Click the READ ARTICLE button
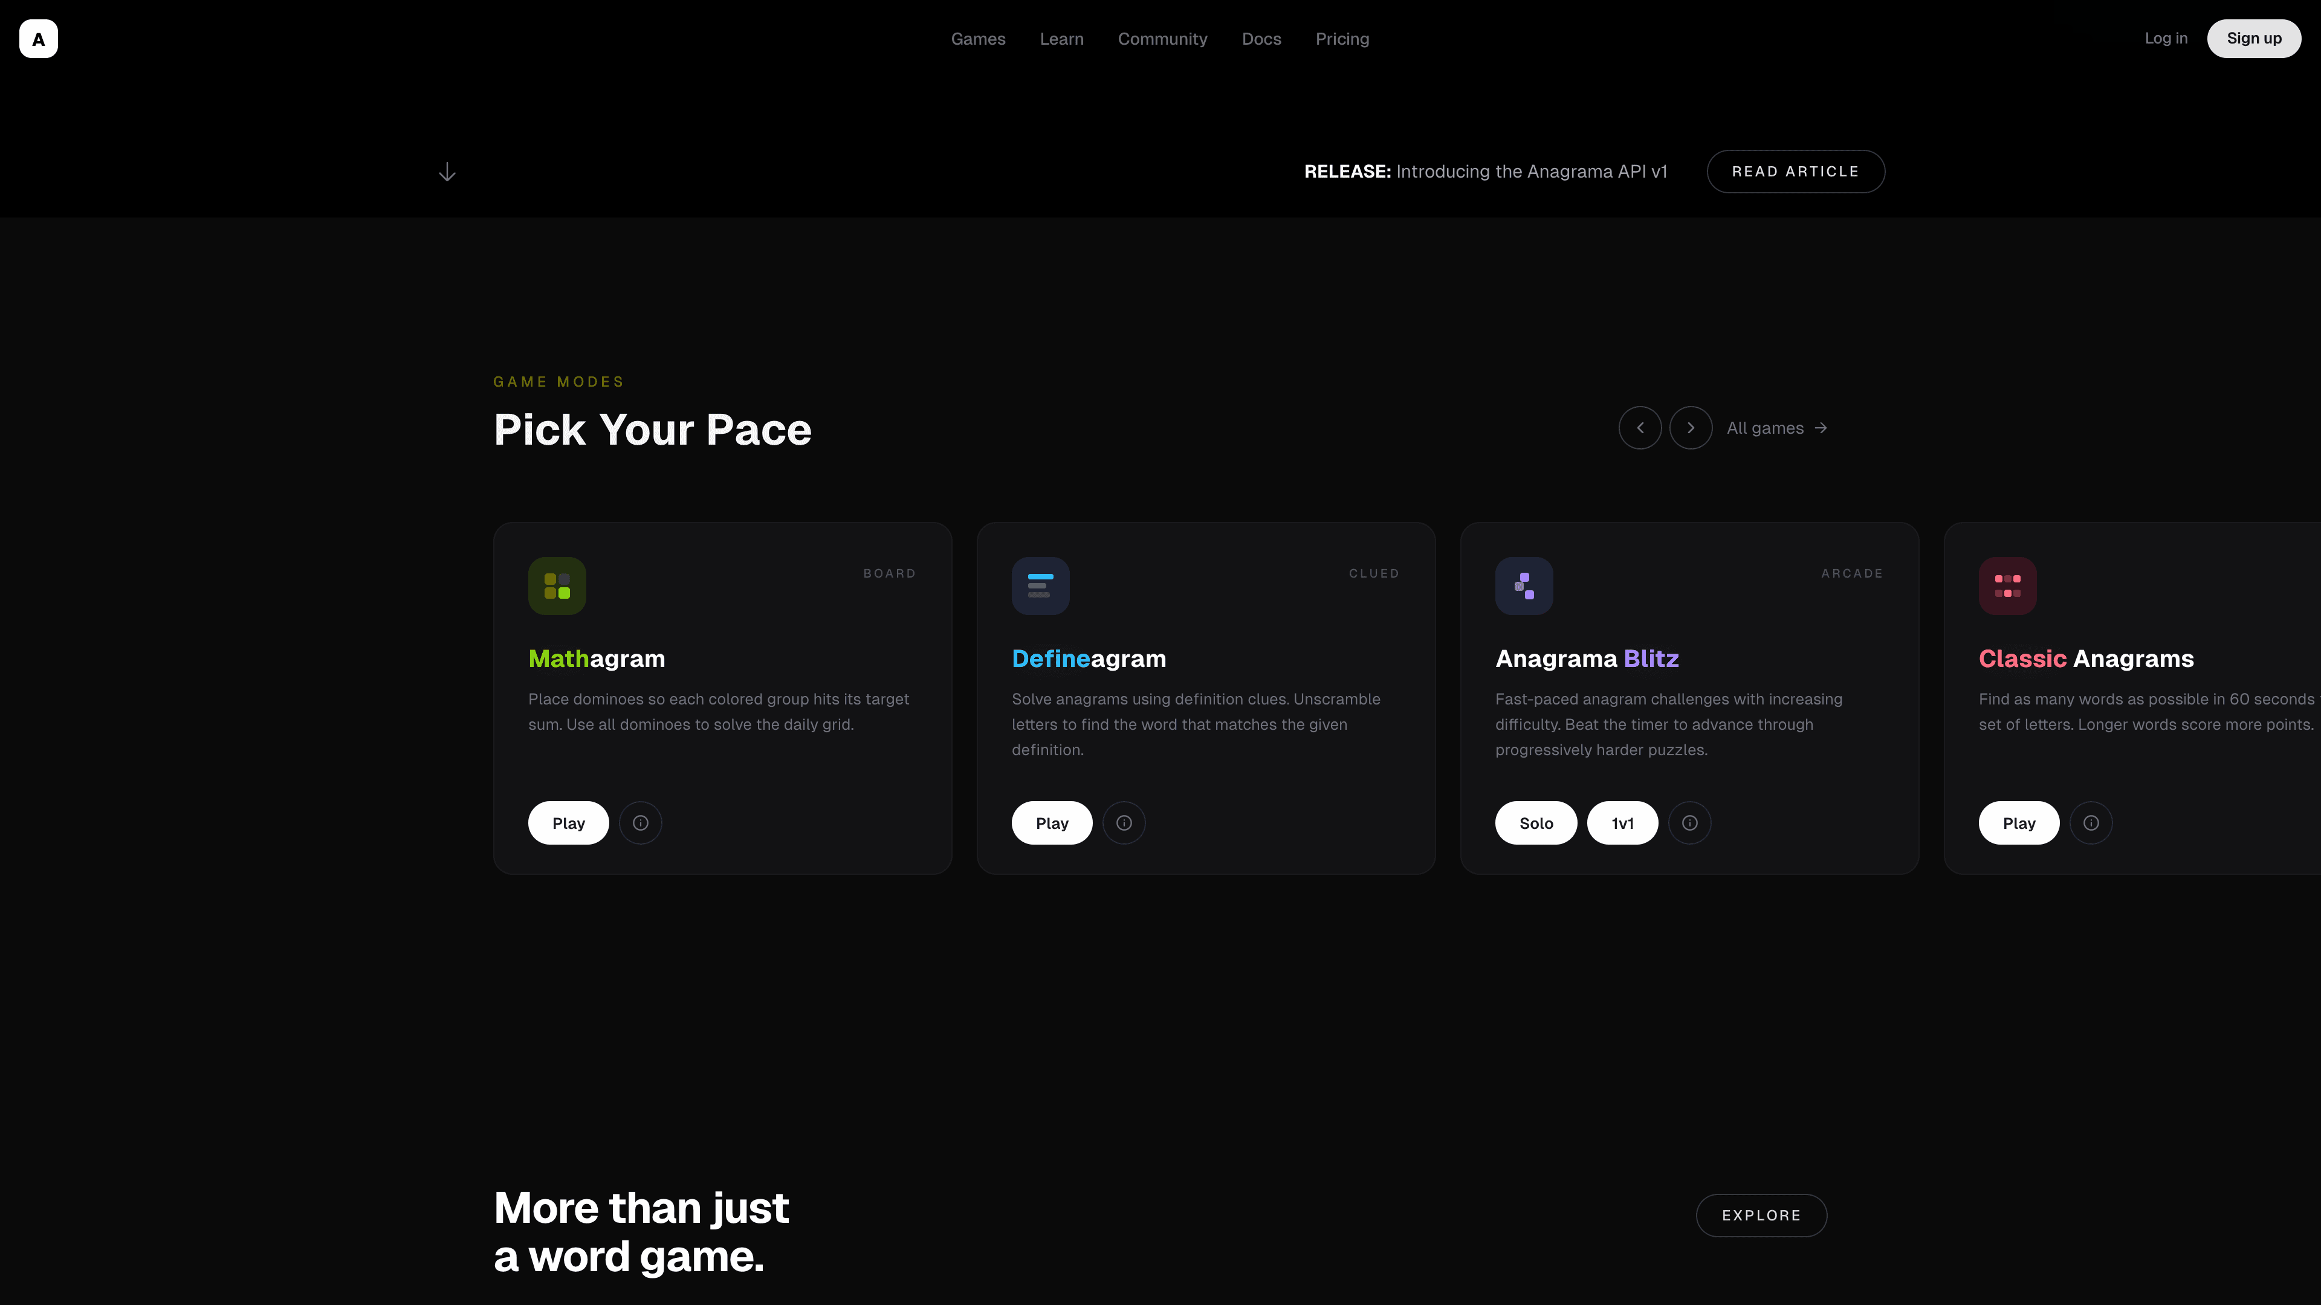The height and width of the screenshot is (1305, 2321). [1795, 171]
